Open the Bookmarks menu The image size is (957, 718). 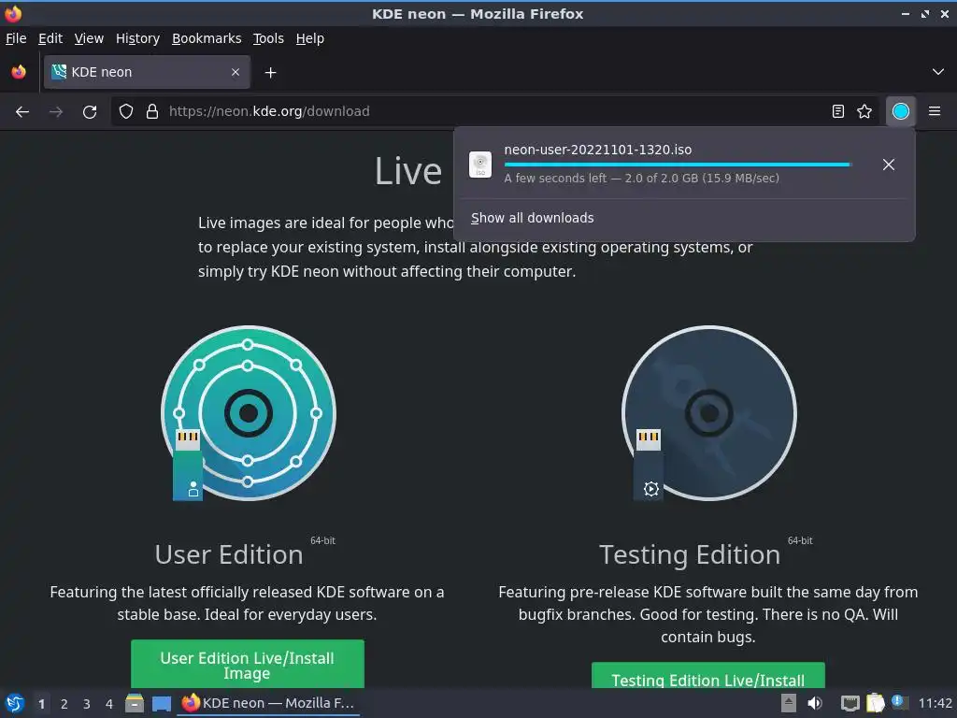[x=207, y=38]
